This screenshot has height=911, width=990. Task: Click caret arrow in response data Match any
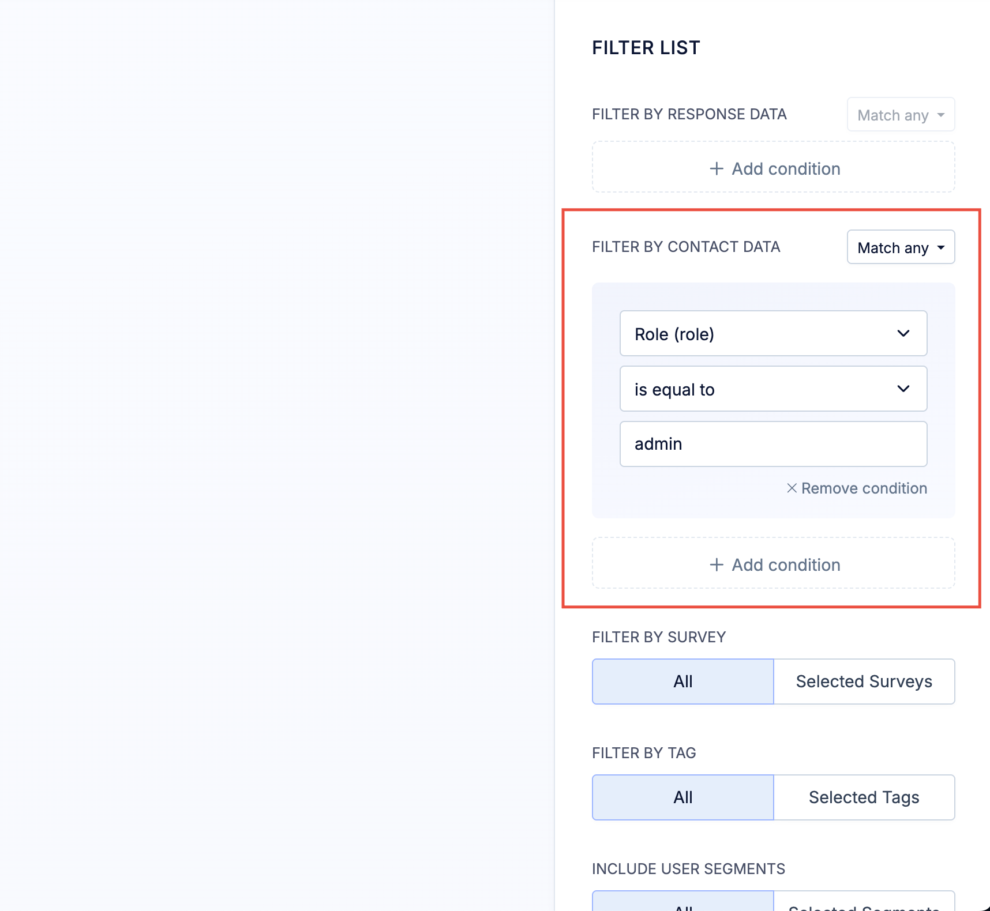[x=941, y=115]
